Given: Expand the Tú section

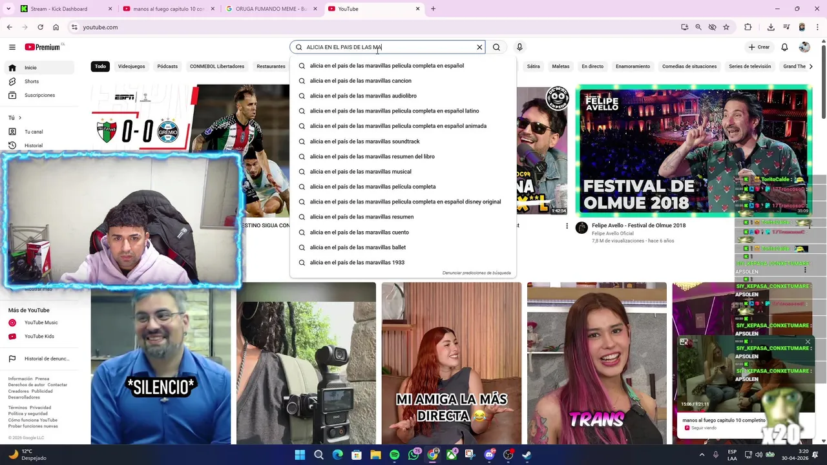Looking at the screenshot, I should pos(15,118).
